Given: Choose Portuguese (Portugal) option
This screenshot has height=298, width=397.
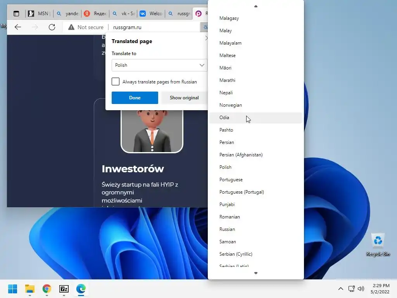Looking at the screenshot, I should (x=256, y=192).
